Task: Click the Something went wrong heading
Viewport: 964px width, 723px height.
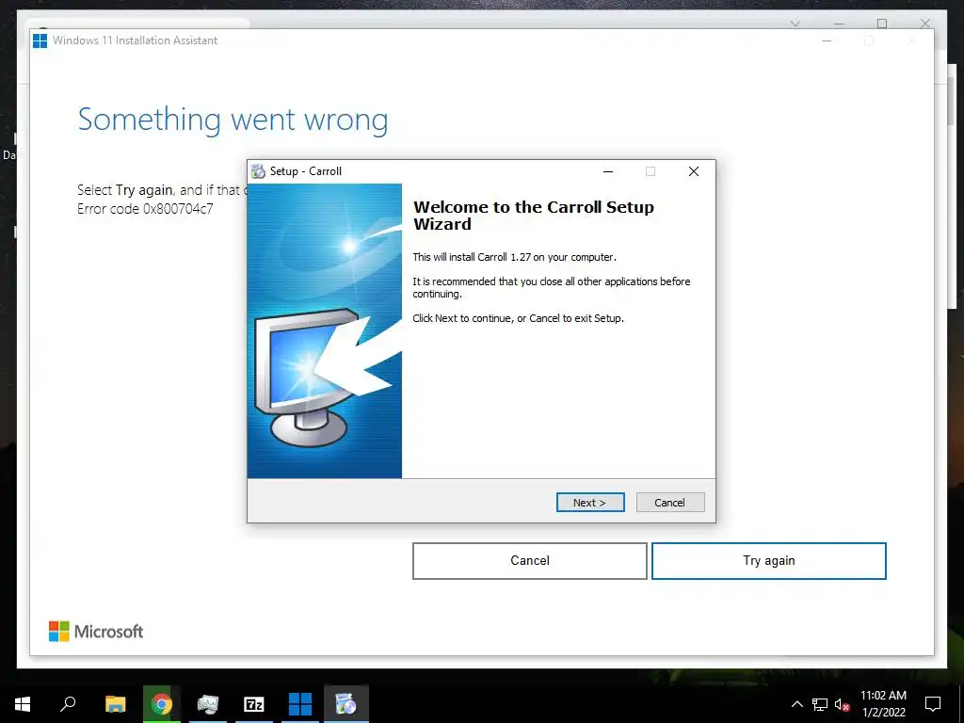Action: [233, 120]
